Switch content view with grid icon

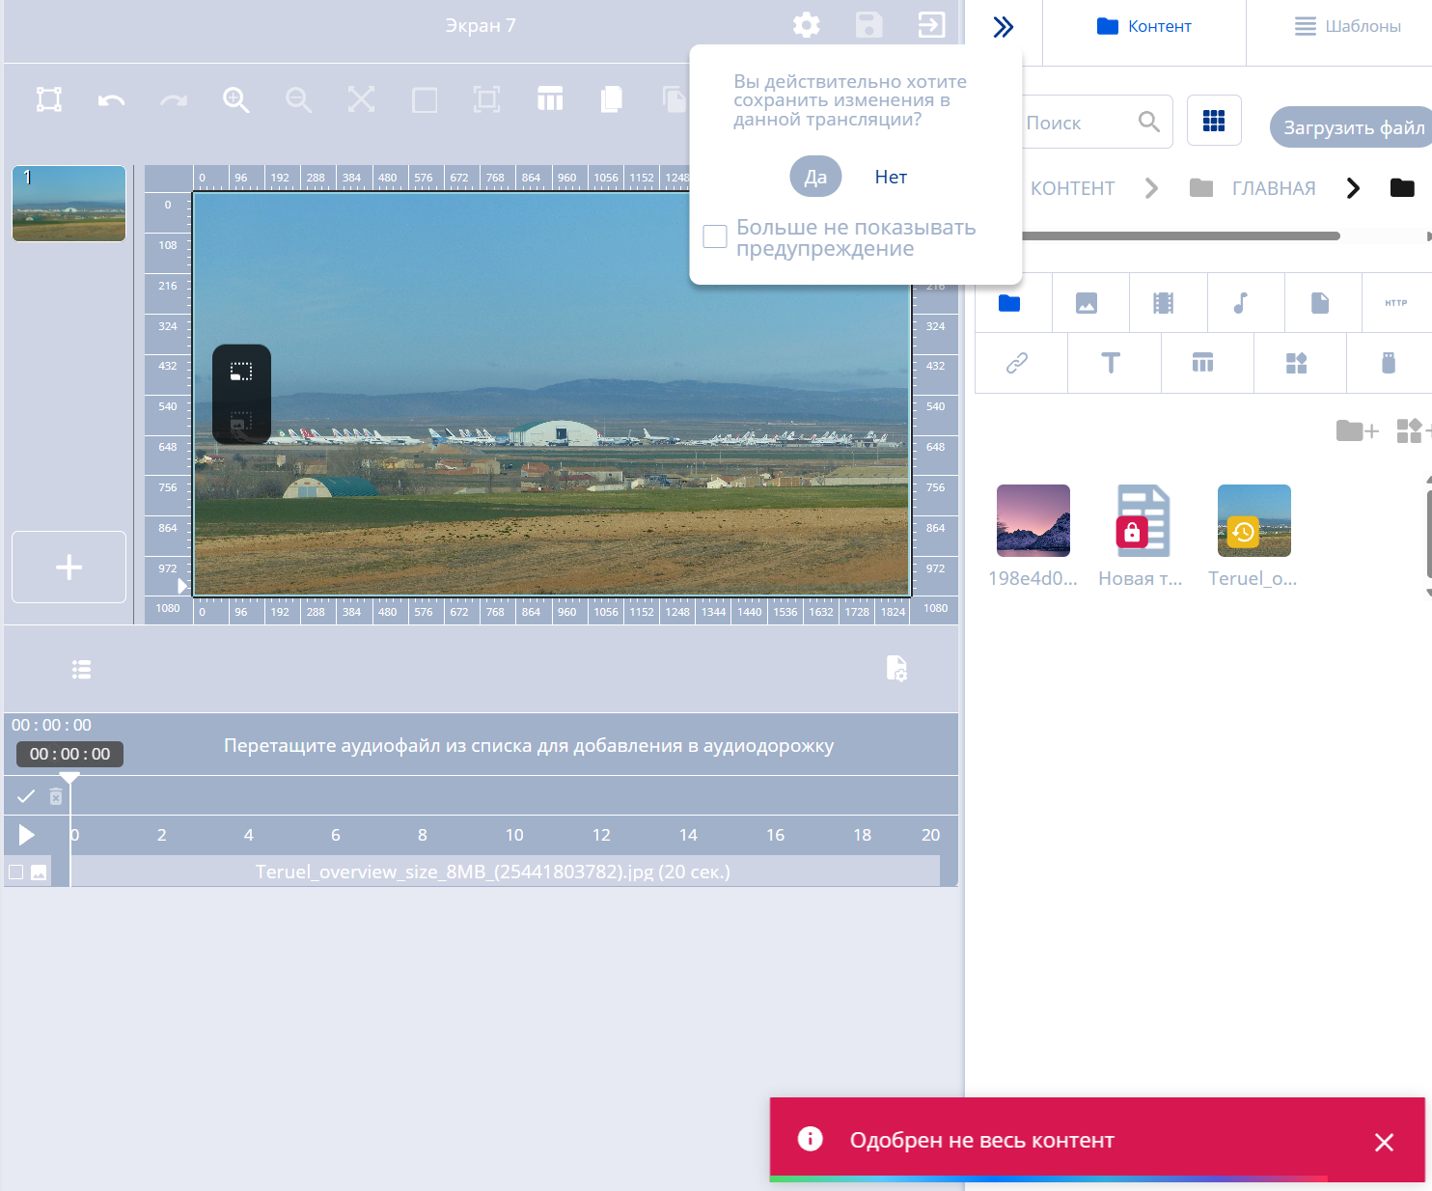pyautogui.click(x=1213, y=121)
